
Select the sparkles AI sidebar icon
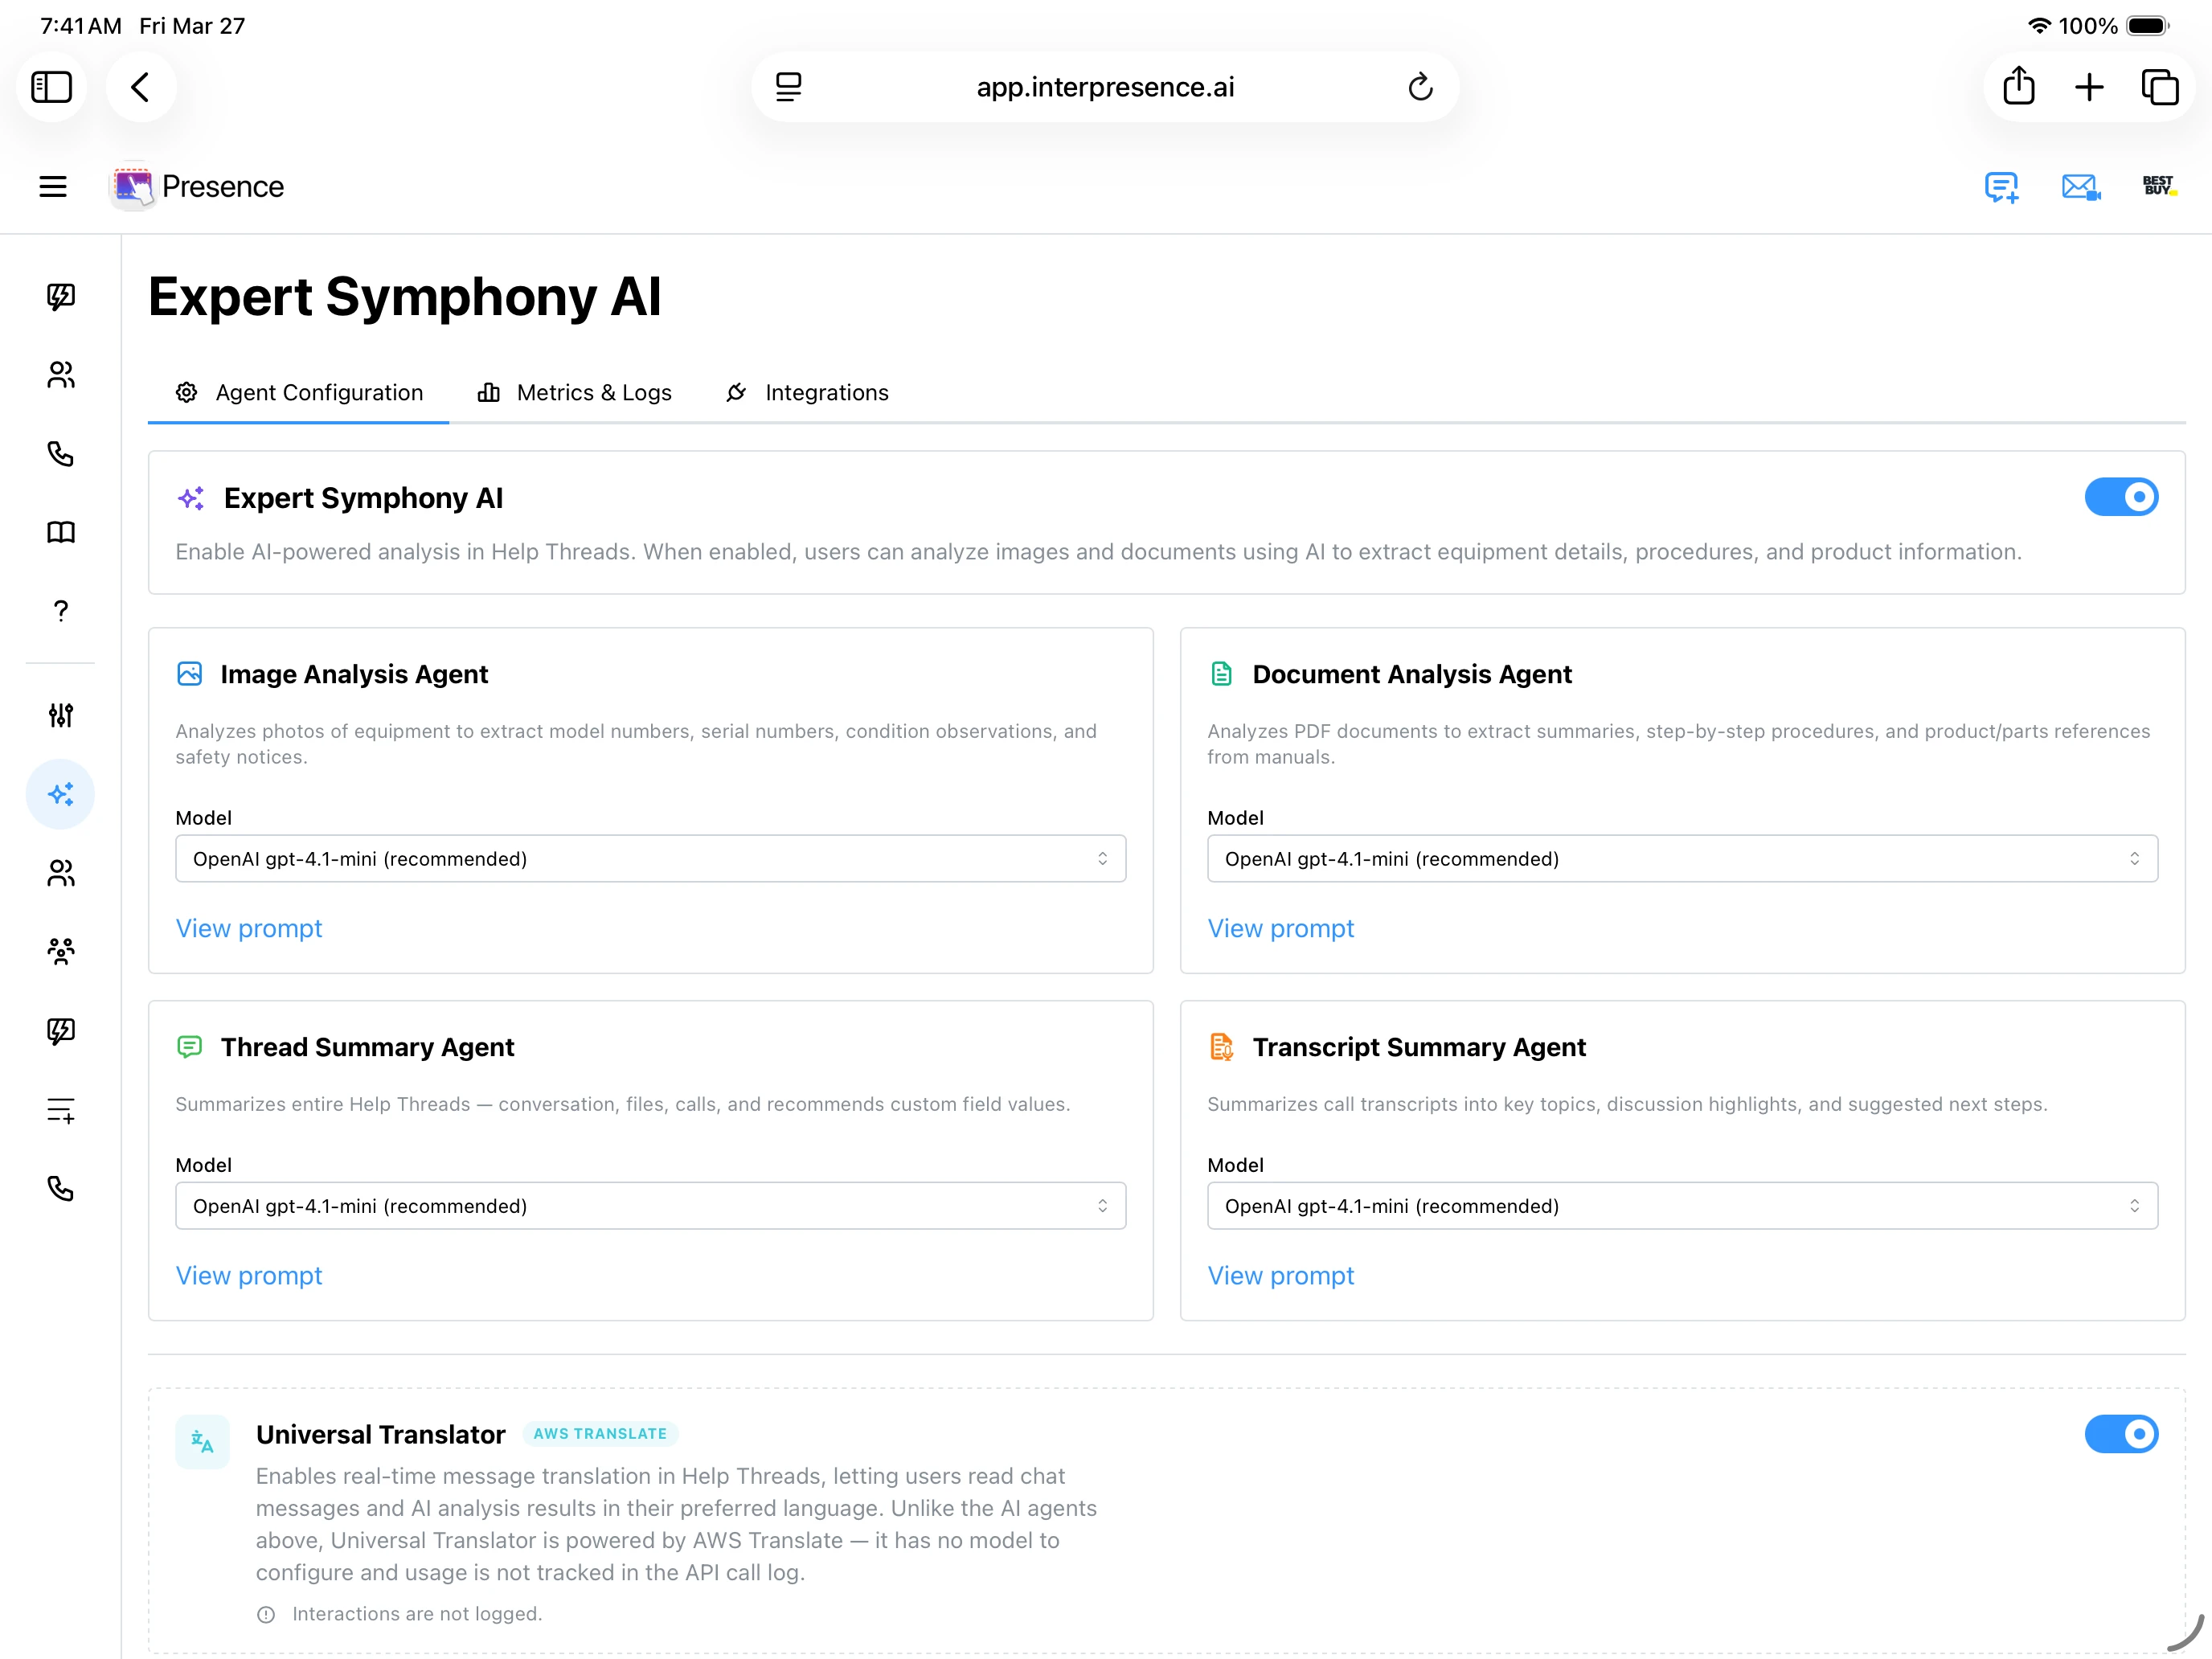click(x=61, y=794)
